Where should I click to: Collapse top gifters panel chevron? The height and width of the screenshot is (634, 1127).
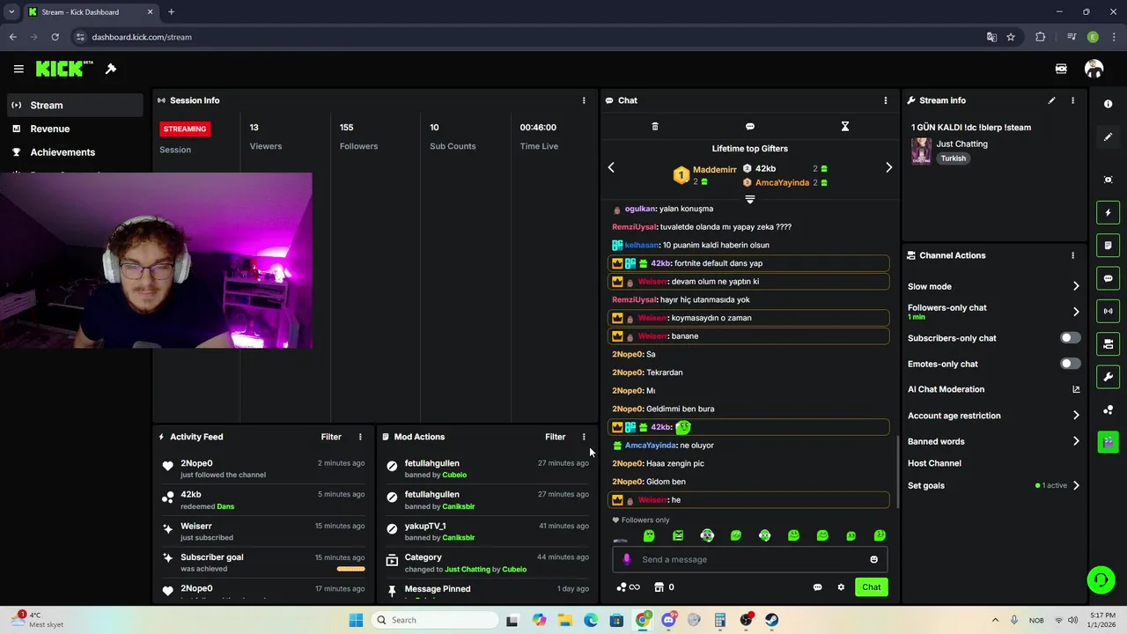(750, 199)
